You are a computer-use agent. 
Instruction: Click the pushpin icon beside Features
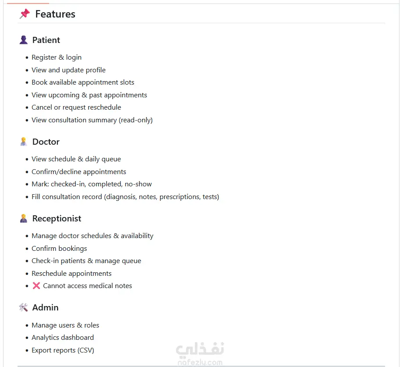coord(25,14)
